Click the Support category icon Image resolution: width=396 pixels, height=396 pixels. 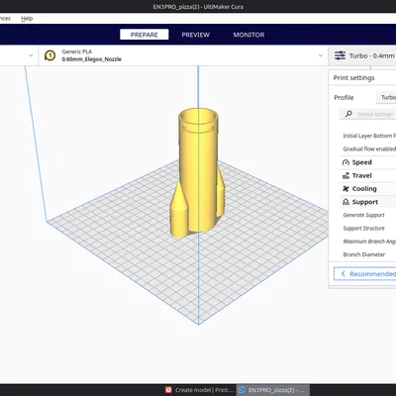click(346, 202)
